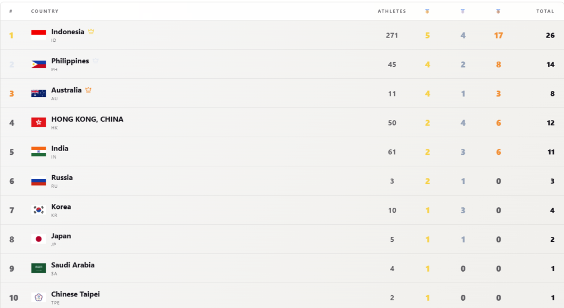Click the Korea flag icon
Viewport: 564px width, 308px height.
[x=39, y=210]
